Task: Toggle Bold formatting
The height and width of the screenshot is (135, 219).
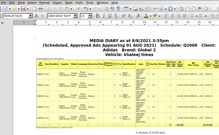Action: tap(98, 16)
